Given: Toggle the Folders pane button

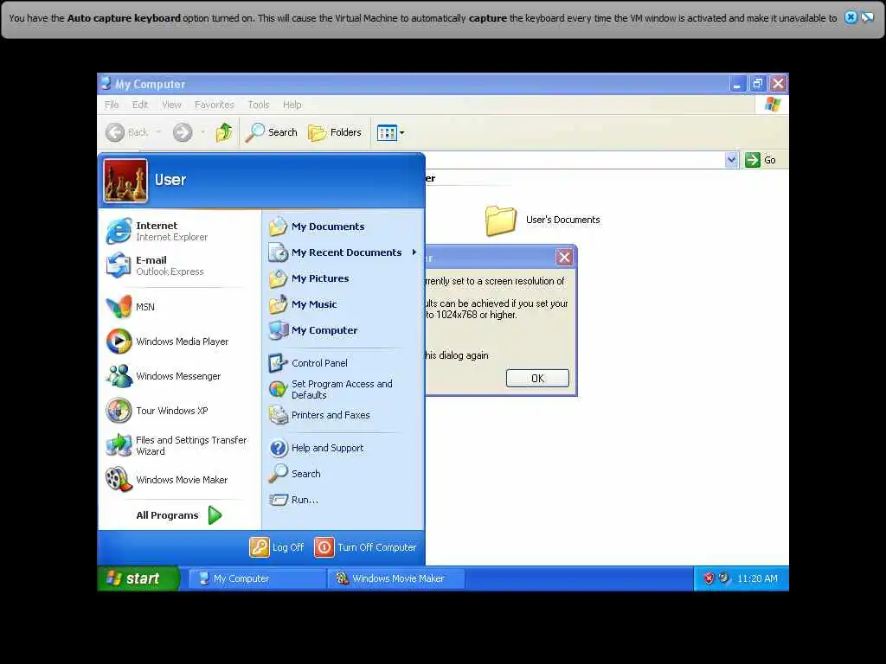Looking at the screenshot, I should coord(335,132).
